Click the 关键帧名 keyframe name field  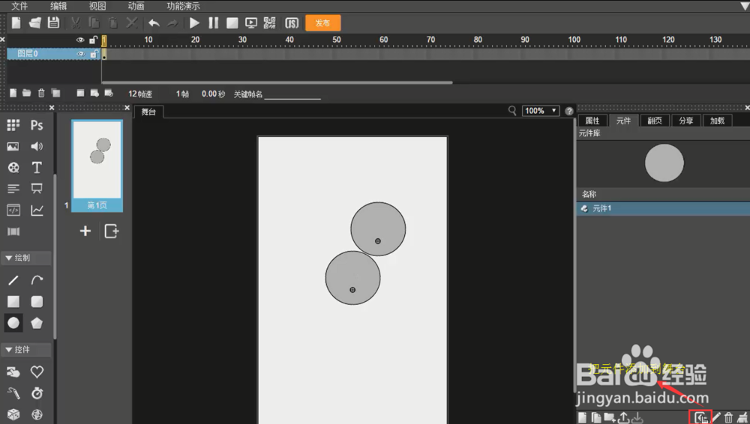point(292,94)
